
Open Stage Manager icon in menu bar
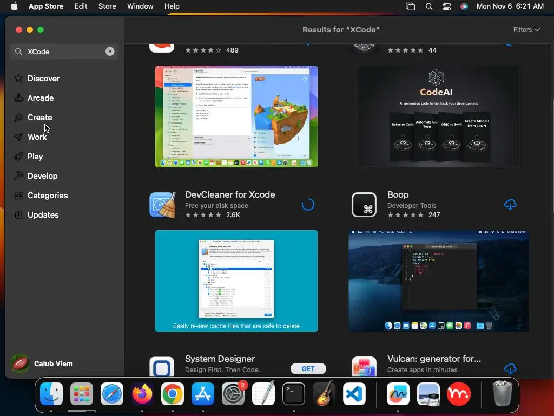410,6
